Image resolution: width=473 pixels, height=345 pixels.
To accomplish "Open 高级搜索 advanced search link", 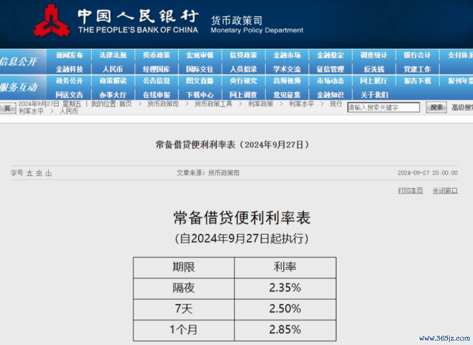I will 462,108.
